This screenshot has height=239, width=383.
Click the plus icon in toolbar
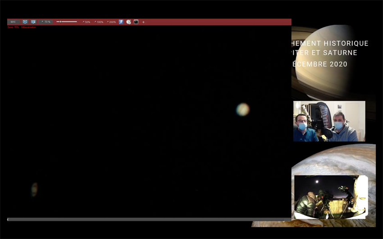(143, 22)
